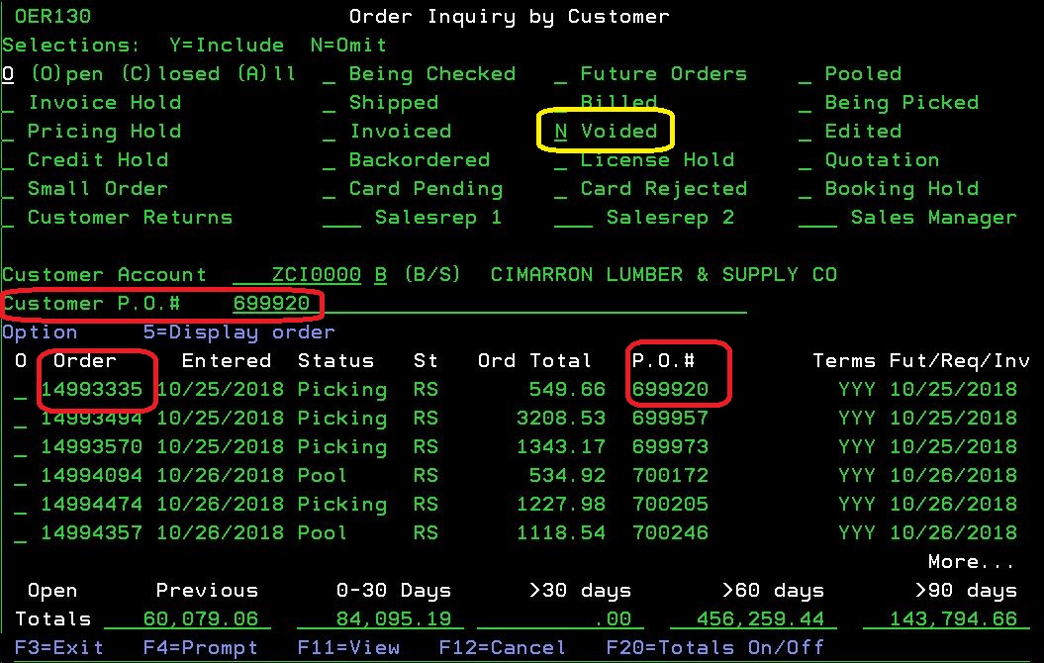Click the Future Orders selection field
Image resolution: width=1044 pixels, height=663 pixels.
pyautogui.click(x=561, y=74)
